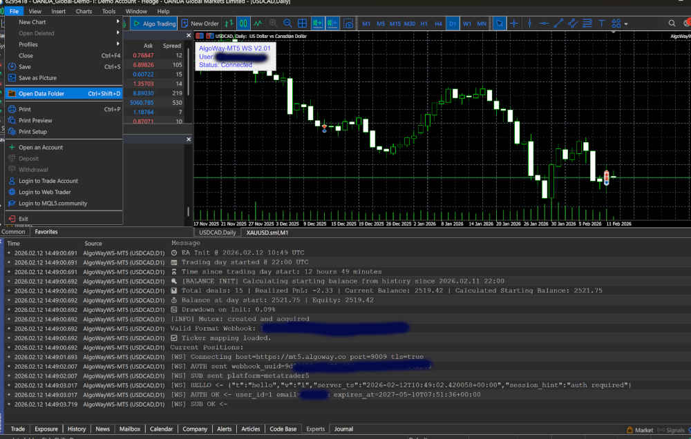Select the candlestick chart type icon
Image resolution: width=691 pixels, height=439 pixels.
click(x=243, y=23)
